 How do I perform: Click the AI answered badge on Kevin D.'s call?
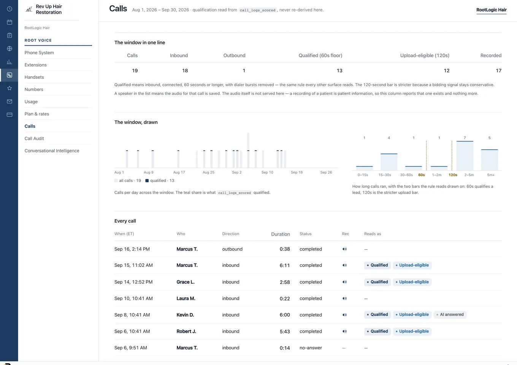click(450, 315)
